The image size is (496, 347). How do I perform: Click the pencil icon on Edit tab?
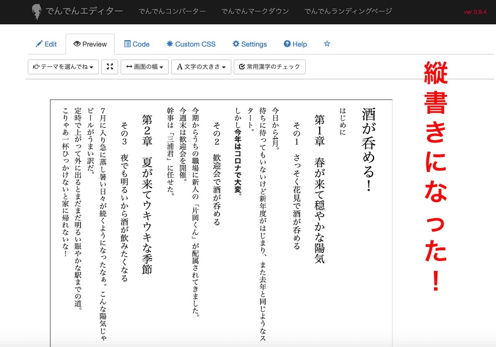(x=39, y=44)
